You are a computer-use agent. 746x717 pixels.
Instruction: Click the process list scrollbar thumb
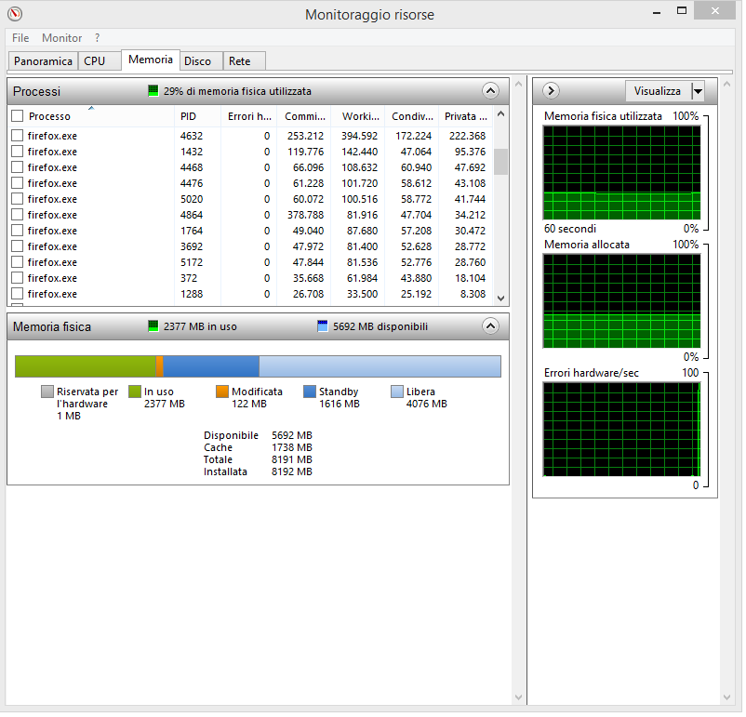point(502,163)
